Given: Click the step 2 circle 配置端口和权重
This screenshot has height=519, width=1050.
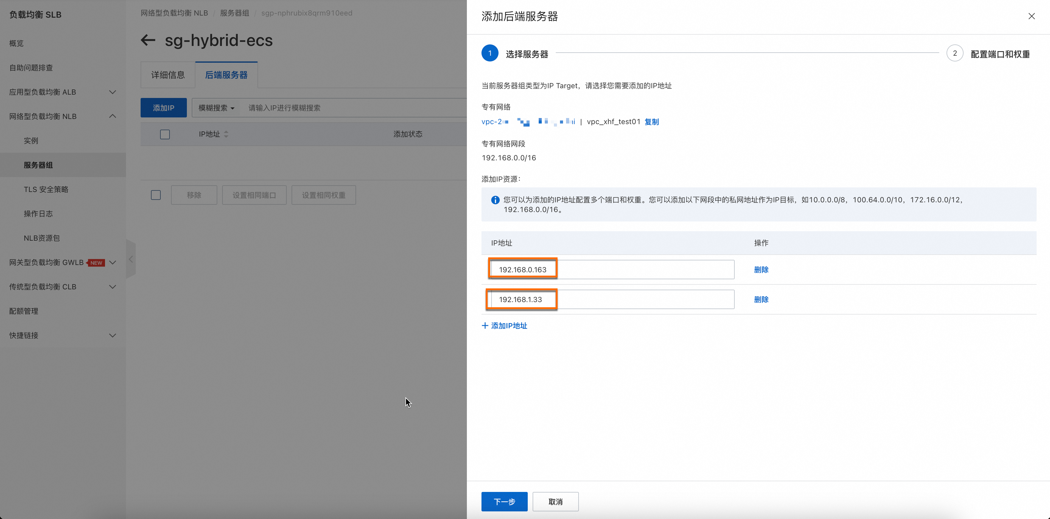Looking at the screenshot, I should pyautogui.click(x=954, y=53).
